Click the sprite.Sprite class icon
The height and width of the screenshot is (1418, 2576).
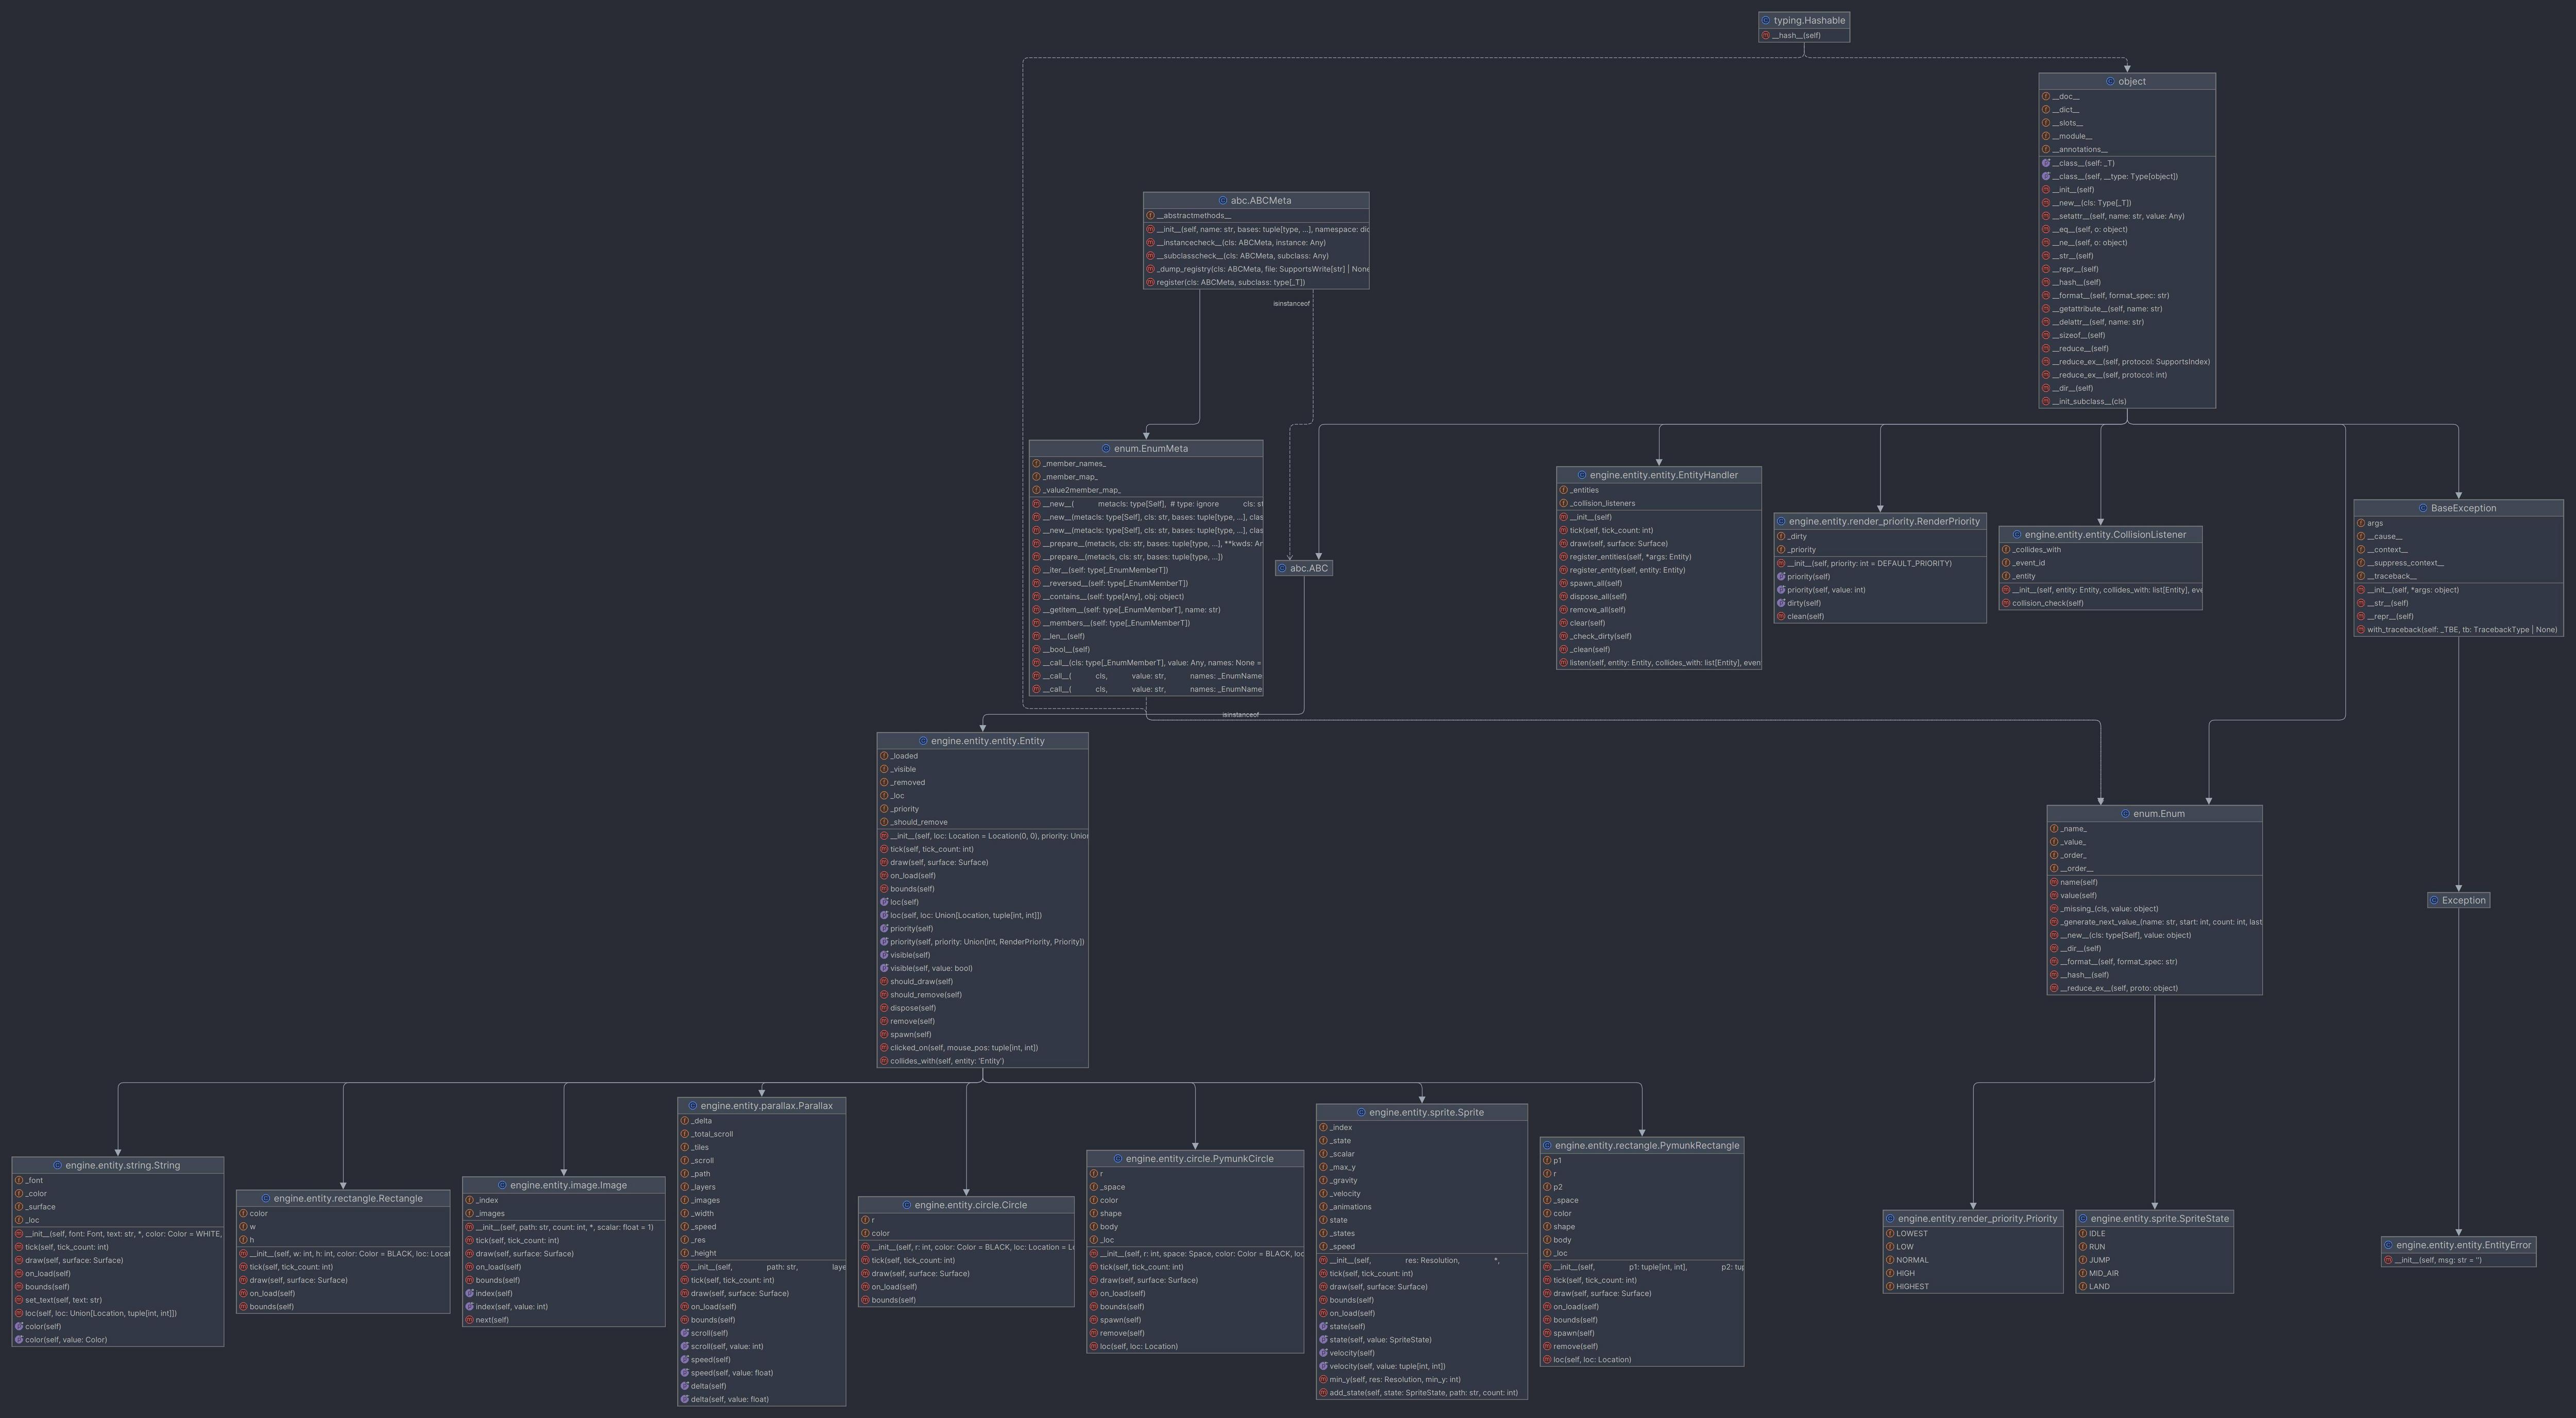tap(1361, 1113)
